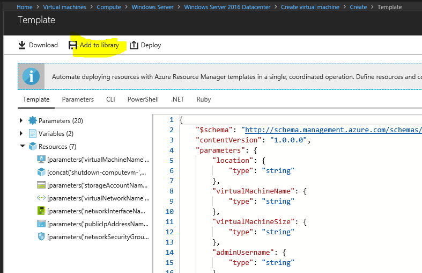Viewport: 422px width, 273px height.
Task: Click the Resources cube icon in tree
Action: [33, 146]
